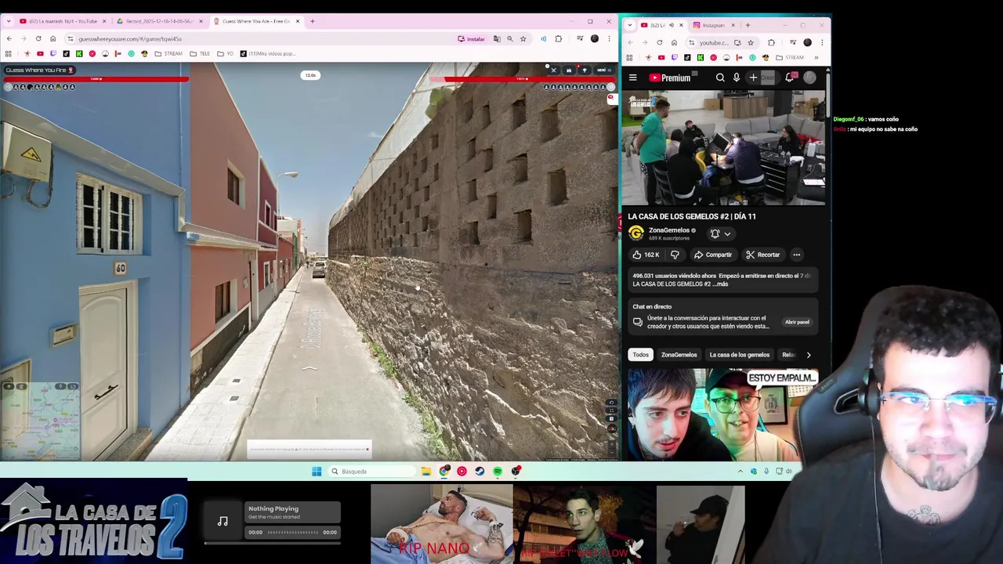Open Windows Start menu
This screenshot has height=564, width=1003.
317,472
